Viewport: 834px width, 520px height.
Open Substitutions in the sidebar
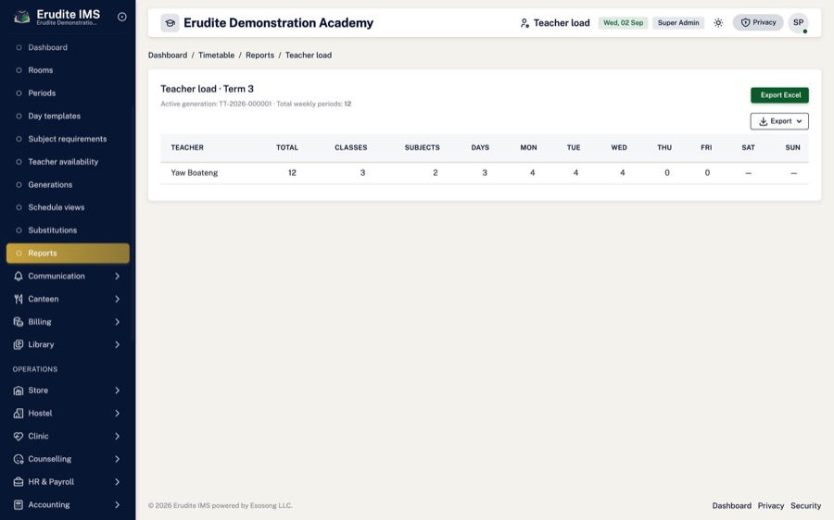pyautogui.click(x=68, y=230)
